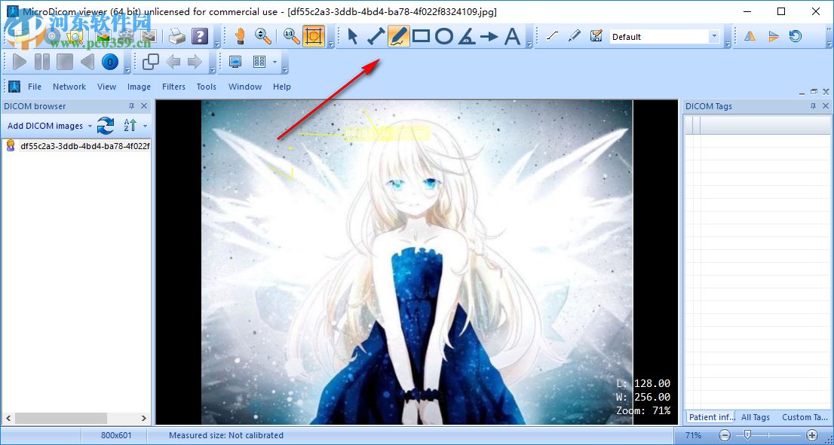834x445 pixels.
Task: Select the angle measurement tool
Action: (467, 36)
